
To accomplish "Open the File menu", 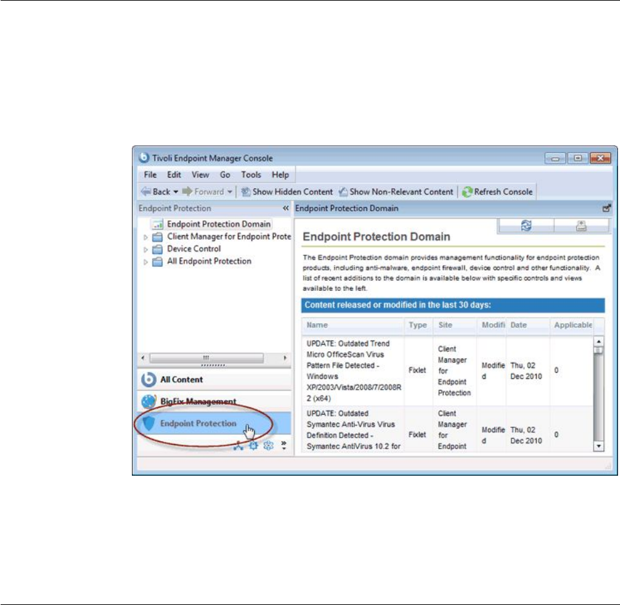I will point(150,175).
